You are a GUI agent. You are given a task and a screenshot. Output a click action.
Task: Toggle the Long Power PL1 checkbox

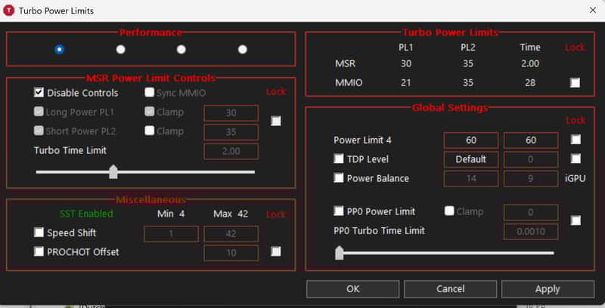[39, 112]
